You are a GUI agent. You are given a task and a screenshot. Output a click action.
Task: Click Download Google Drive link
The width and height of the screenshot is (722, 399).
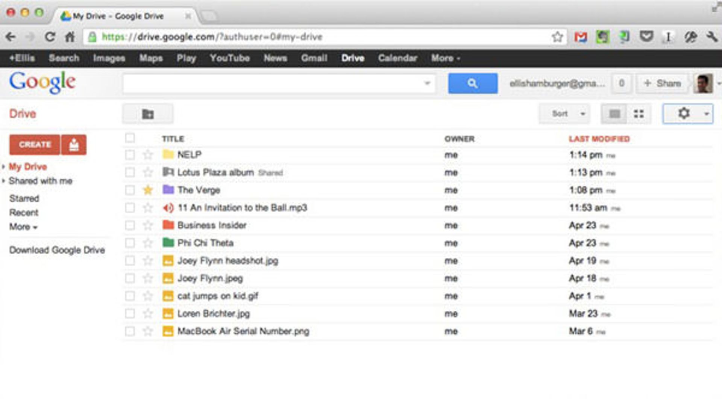pos(57,250)
